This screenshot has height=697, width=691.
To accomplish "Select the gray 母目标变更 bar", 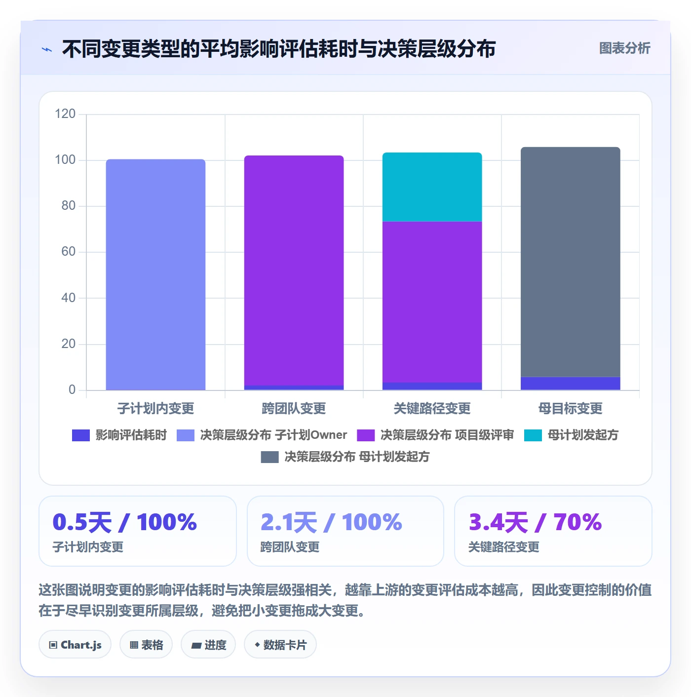I will pyautogui.click(x=570, y=262).
